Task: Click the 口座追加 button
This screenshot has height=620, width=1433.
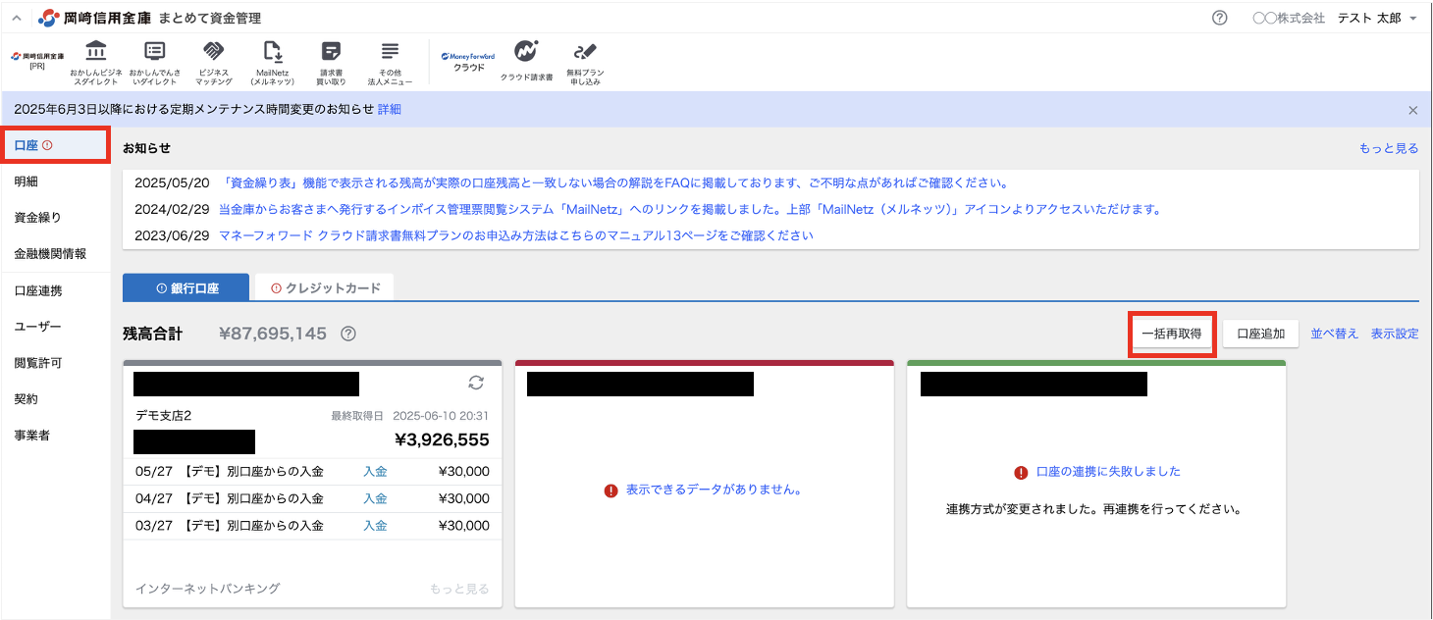Action: (1261, 334)
